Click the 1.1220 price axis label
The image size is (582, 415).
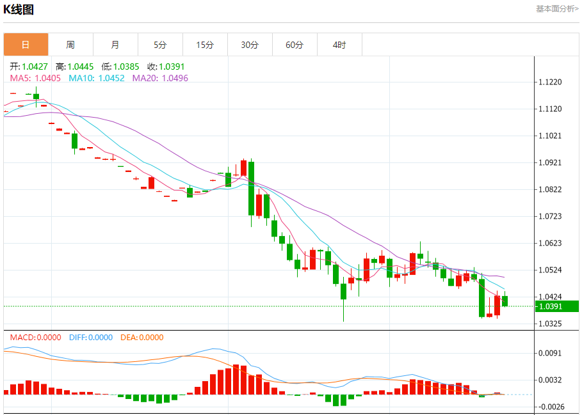(x=551, y=82)
